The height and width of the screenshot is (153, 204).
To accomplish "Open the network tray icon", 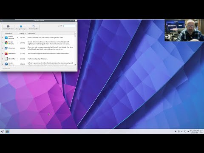I will point(182,131).
